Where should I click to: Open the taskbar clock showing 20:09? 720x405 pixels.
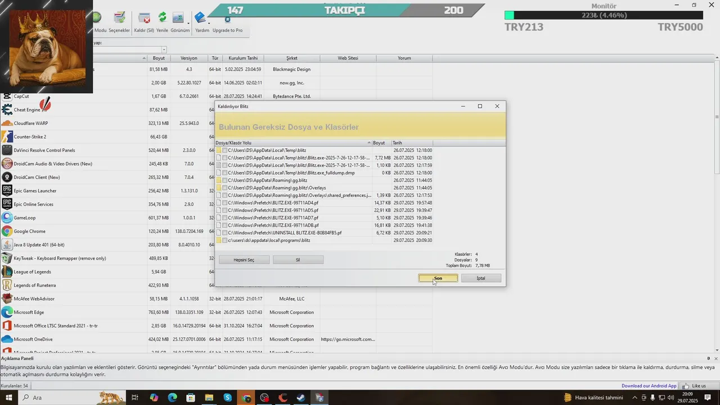point(687,398)
